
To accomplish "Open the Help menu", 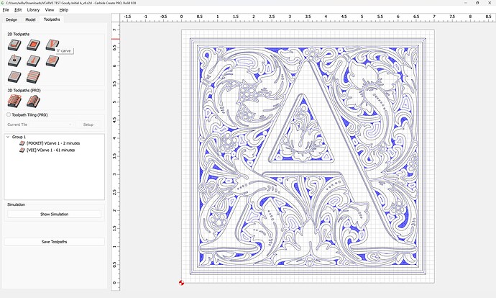I will click(64, 10).
